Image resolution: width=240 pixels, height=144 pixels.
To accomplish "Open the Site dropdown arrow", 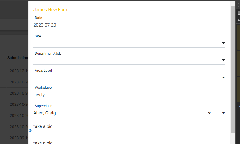I will pyautogui.click(x=223, y=43).
